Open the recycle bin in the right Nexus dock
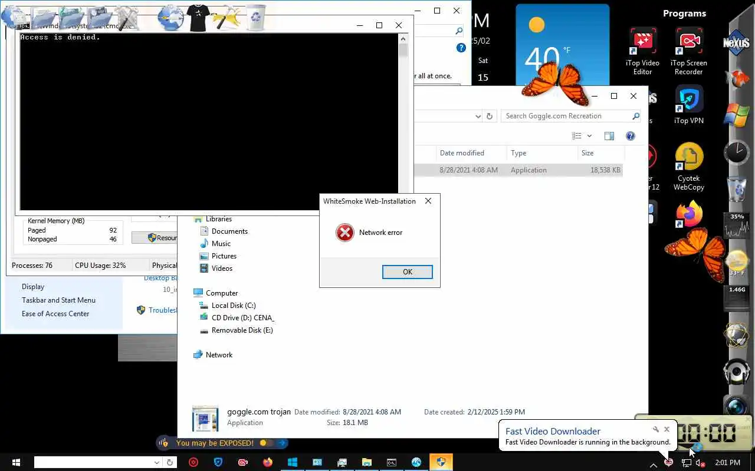This screenshot has height=471, width=755. coord(737,189)
